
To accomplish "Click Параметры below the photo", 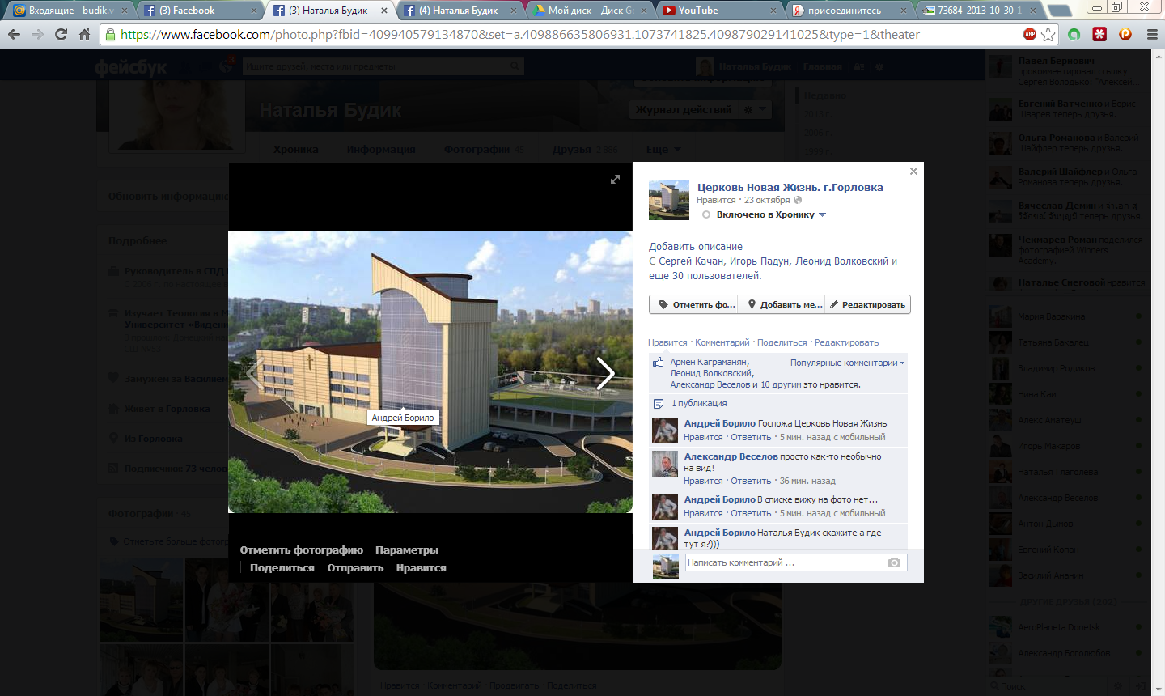I will click(407, 550).
